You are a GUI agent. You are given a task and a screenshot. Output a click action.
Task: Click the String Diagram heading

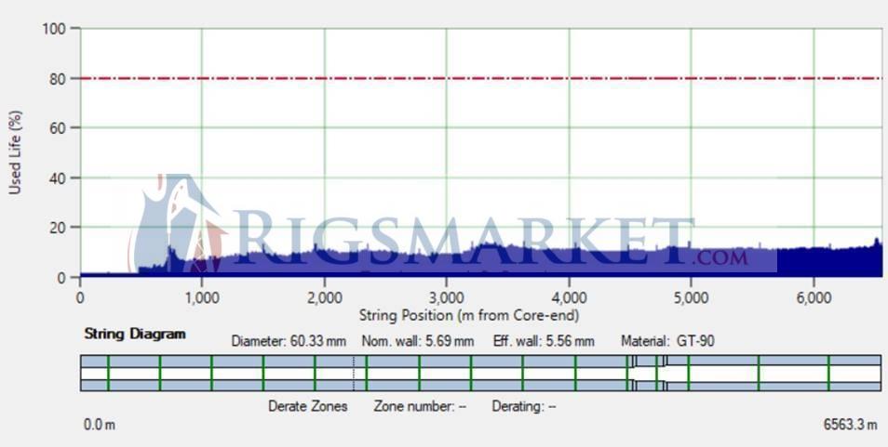coord(135,334)
